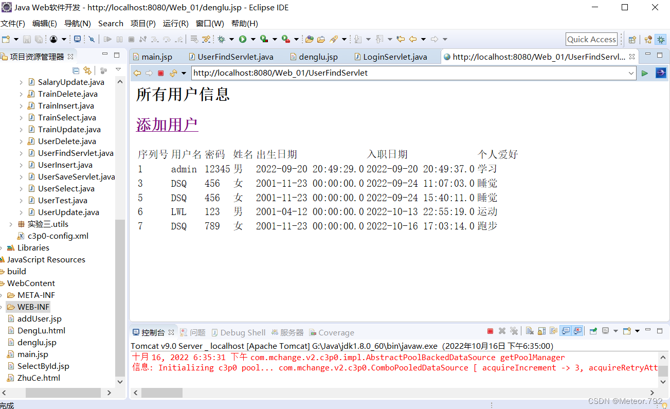The width and height of the screenshot is (670, 409).
Task: Open the 运行(R) menu
Action: pyautogui.click(x=175, y=23)
